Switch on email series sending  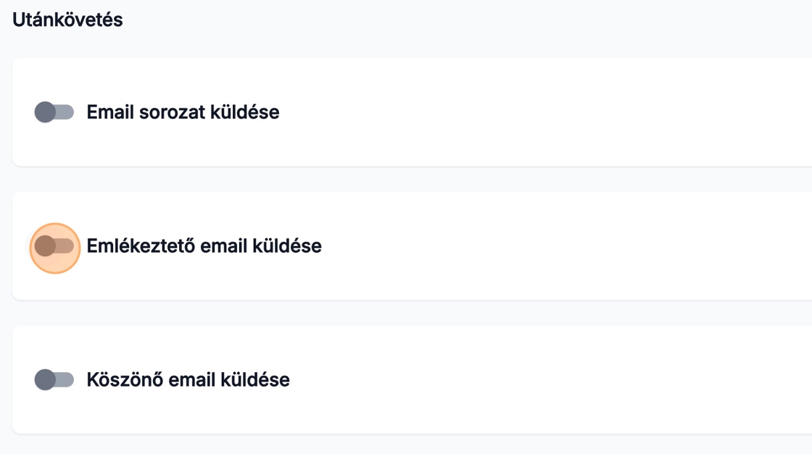(54, 112)
